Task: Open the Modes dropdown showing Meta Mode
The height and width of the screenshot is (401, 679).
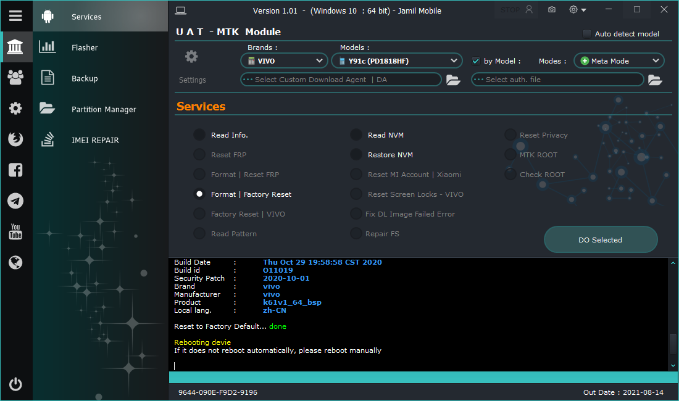Action: (619, 61)
